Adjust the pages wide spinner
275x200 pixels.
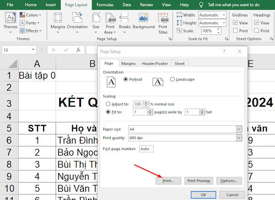[150, 112]
